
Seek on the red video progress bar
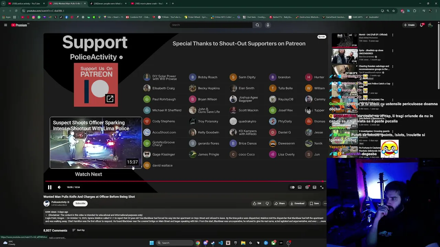pyautogui.click(x=185, y=181)
